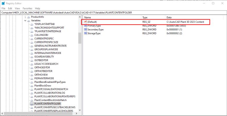Maximize the Registry Editor window

[x=213, y=3]
